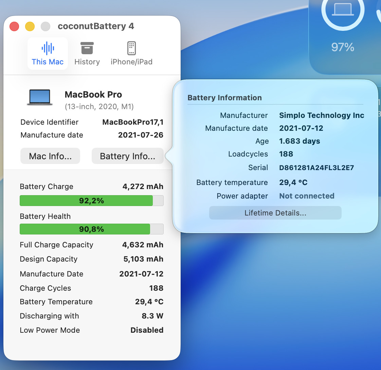
Task: Click the Battery Info... button
Action: pyautogui.click(x=128, y=156)
